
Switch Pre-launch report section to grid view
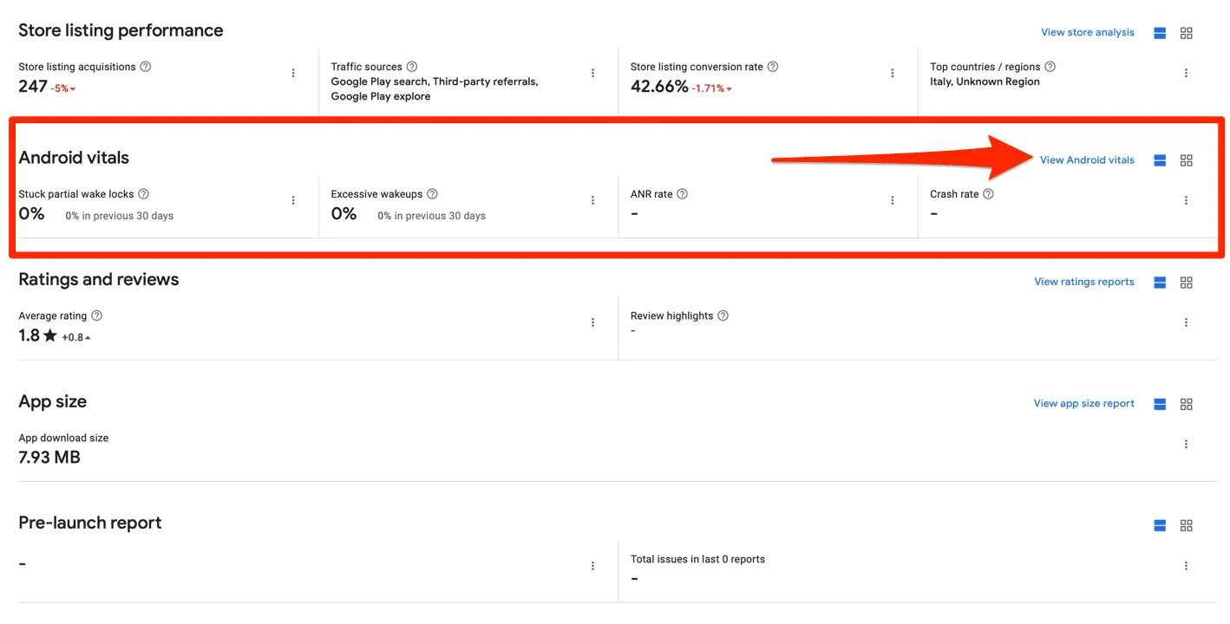pos(1187,525)
